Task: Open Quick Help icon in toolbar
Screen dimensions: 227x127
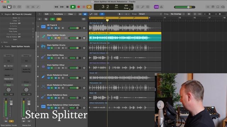Action: pyautogui.click(x=14, y=7)
